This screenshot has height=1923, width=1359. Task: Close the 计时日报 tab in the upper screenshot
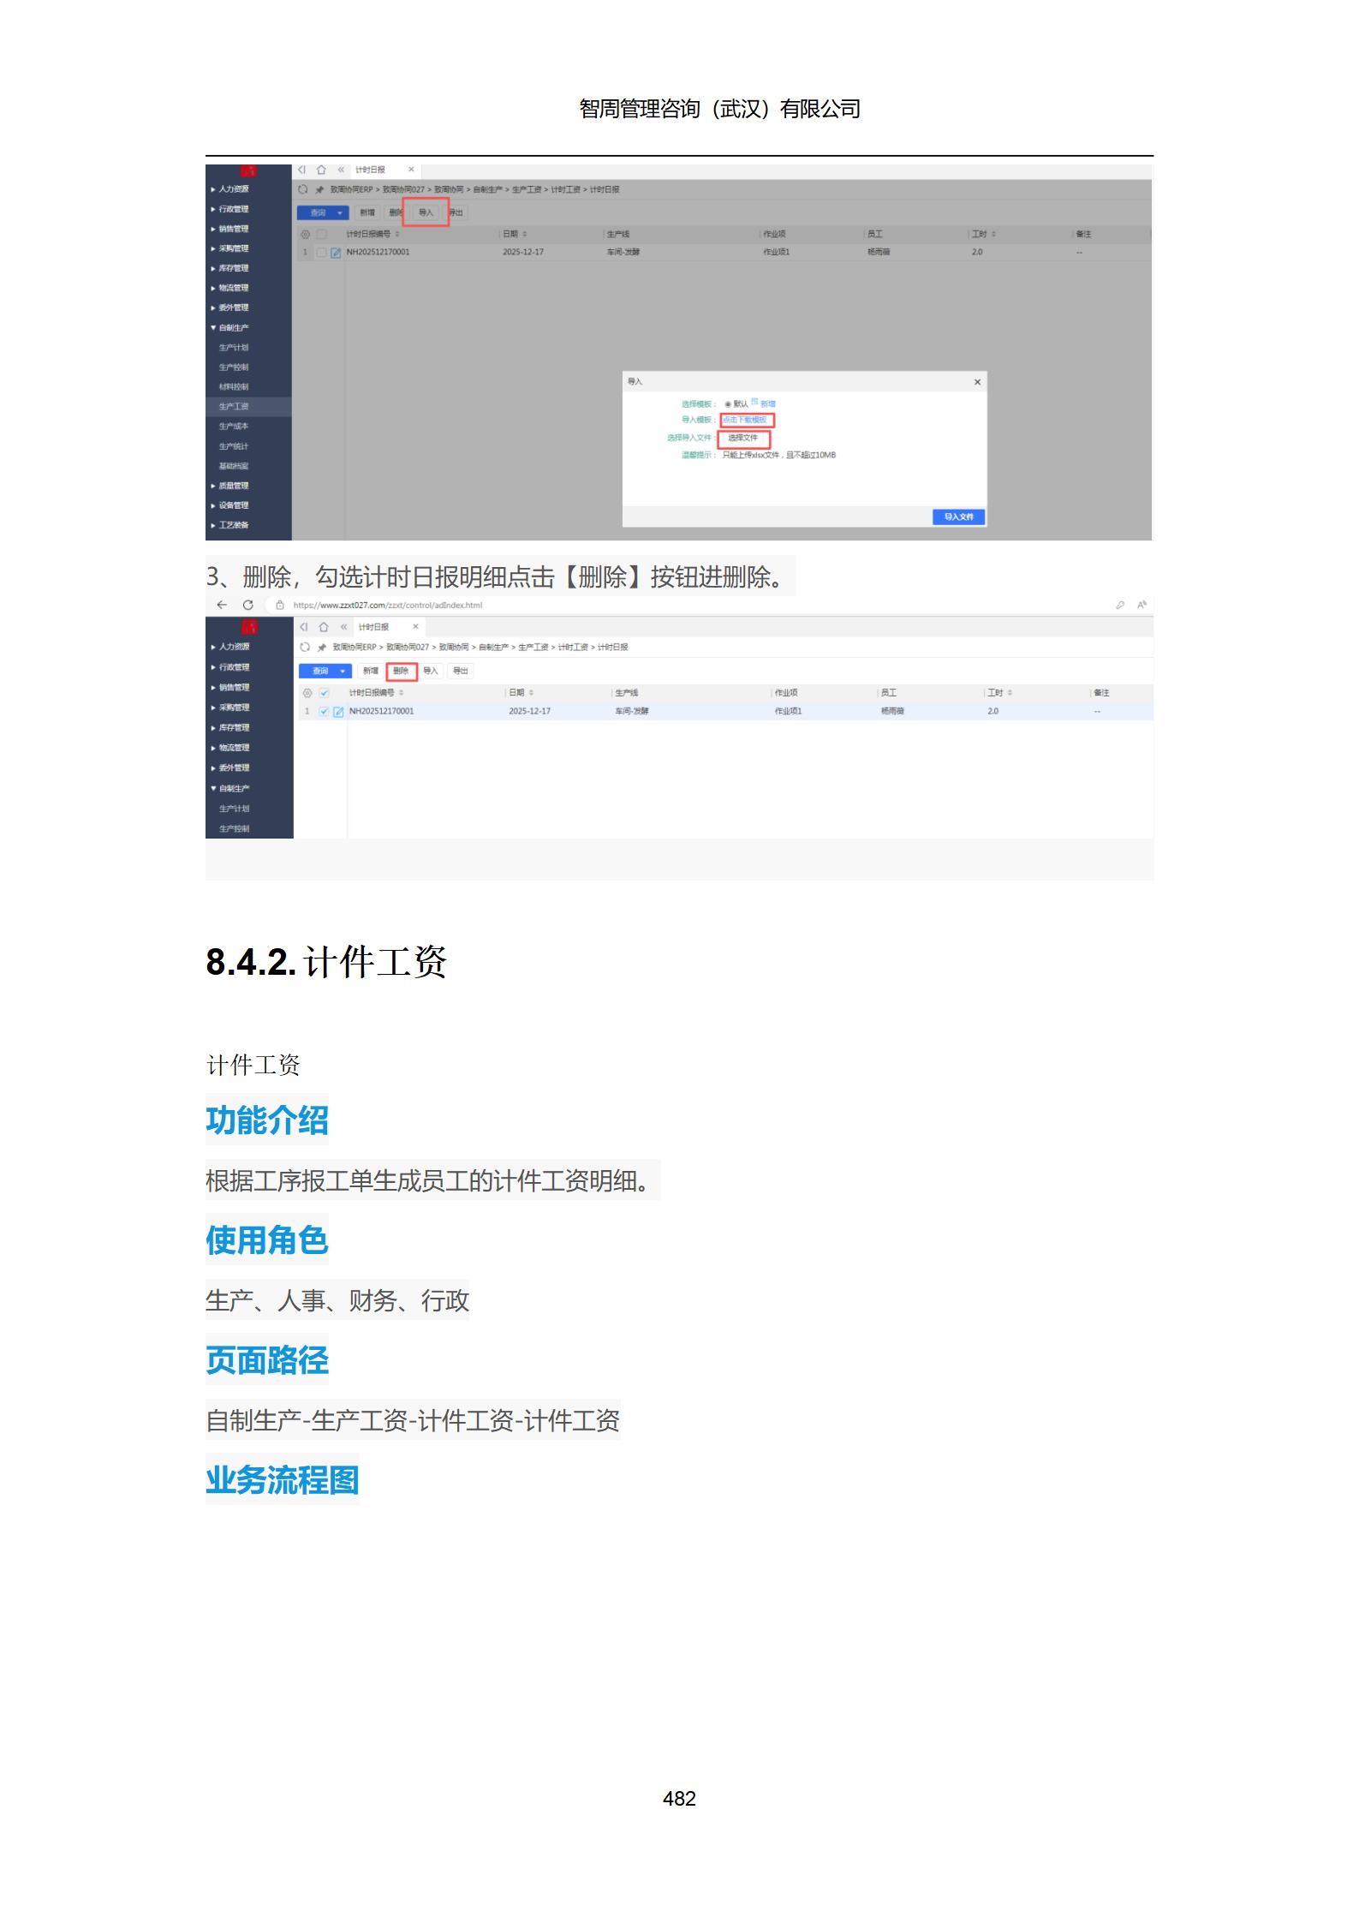click(411, 170)
